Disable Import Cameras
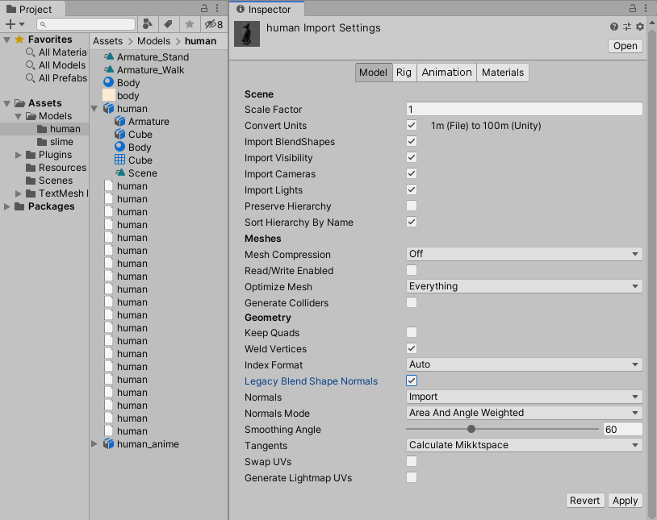This screenshot has height=520, width=657. (412, 174)
